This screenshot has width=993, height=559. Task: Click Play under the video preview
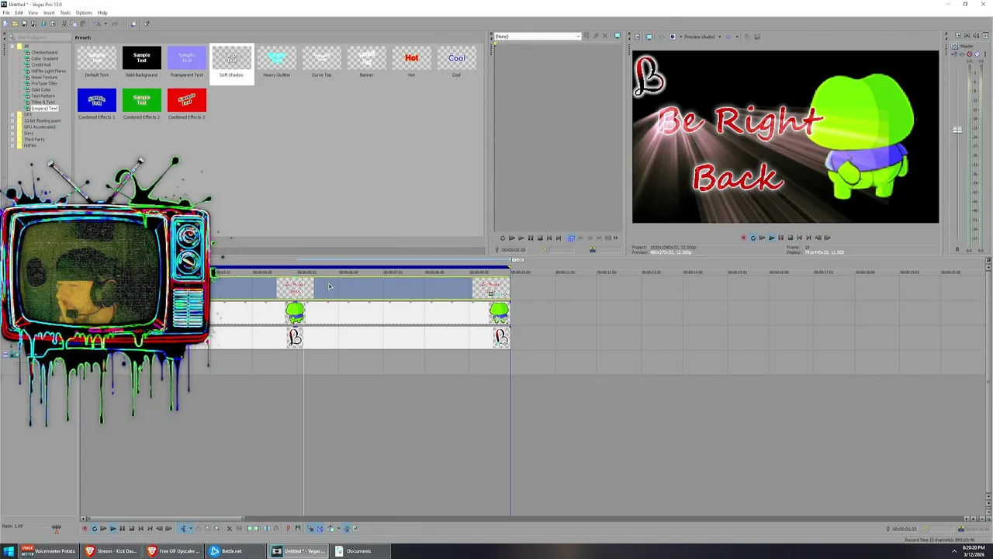pyautogui.click(x=771, y=238)
